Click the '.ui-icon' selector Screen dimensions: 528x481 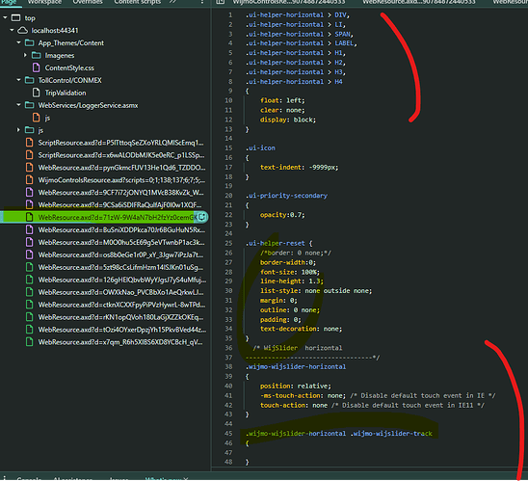pyautogui.click(x=260, y=147)
